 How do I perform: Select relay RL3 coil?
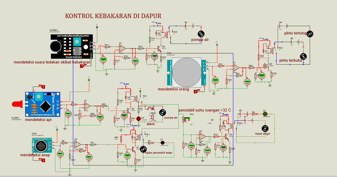coord(231,126)
